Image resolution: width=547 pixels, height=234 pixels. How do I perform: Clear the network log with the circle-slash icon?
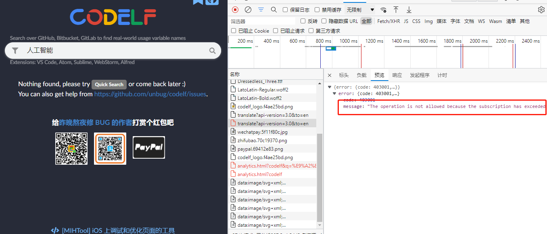pyautogui.click(x=248, y=10)
